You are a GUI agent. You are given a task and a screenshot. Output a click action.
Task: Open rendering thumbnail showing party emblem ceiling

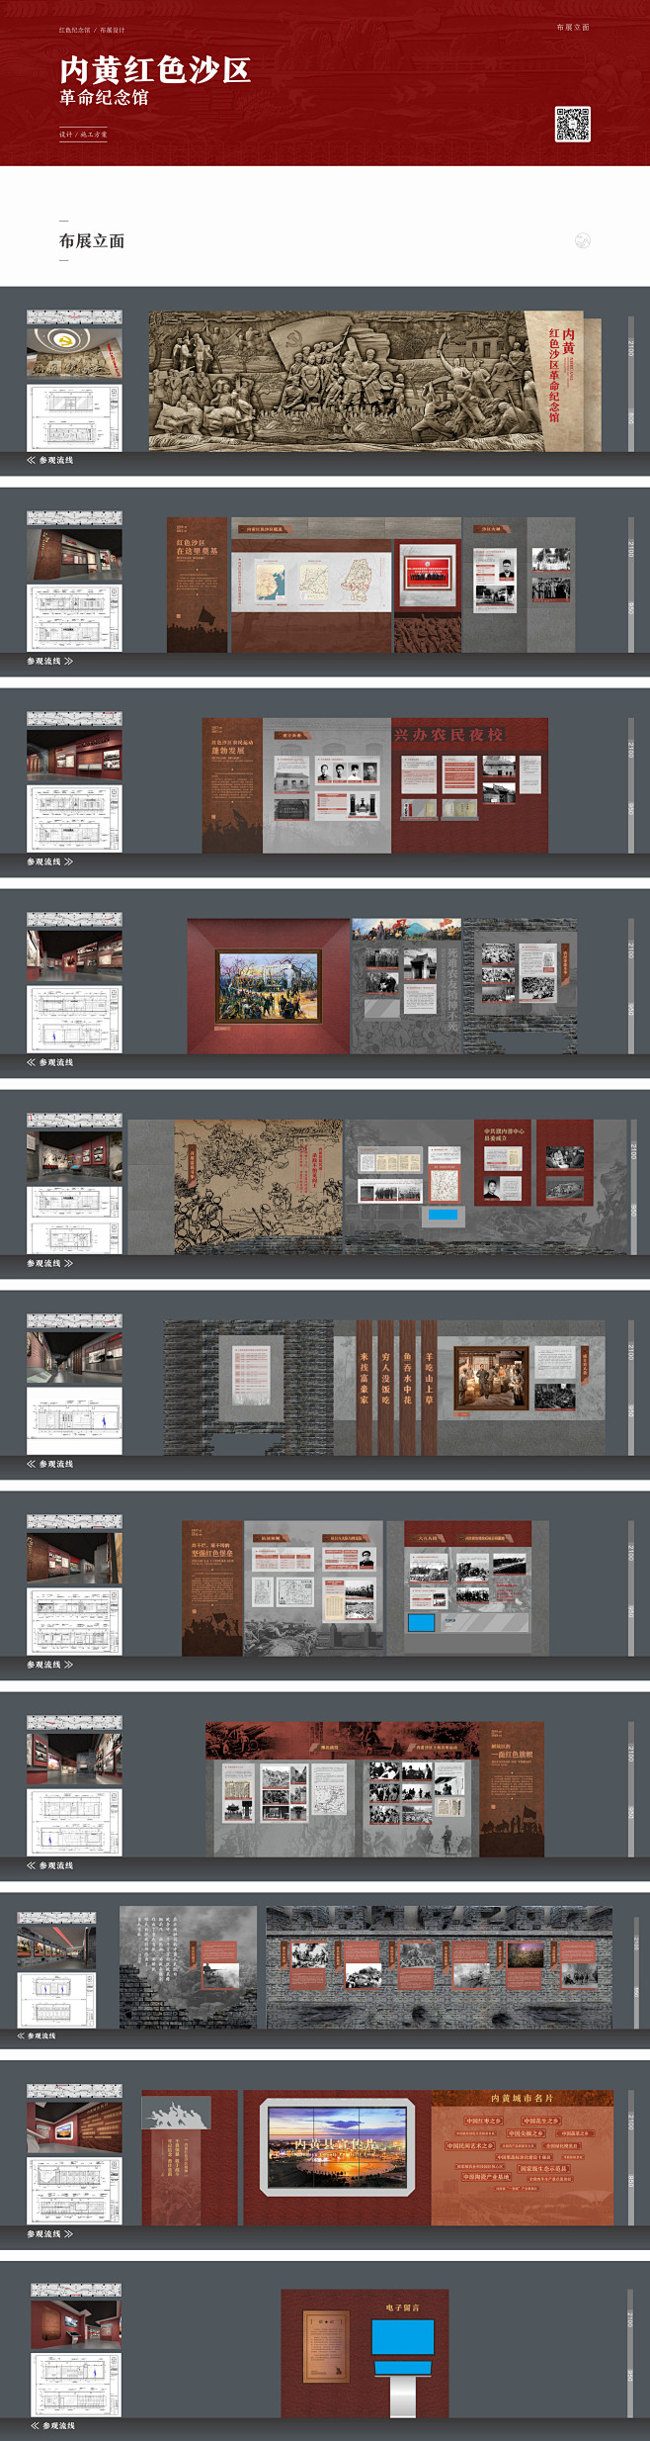coord(75,351)
